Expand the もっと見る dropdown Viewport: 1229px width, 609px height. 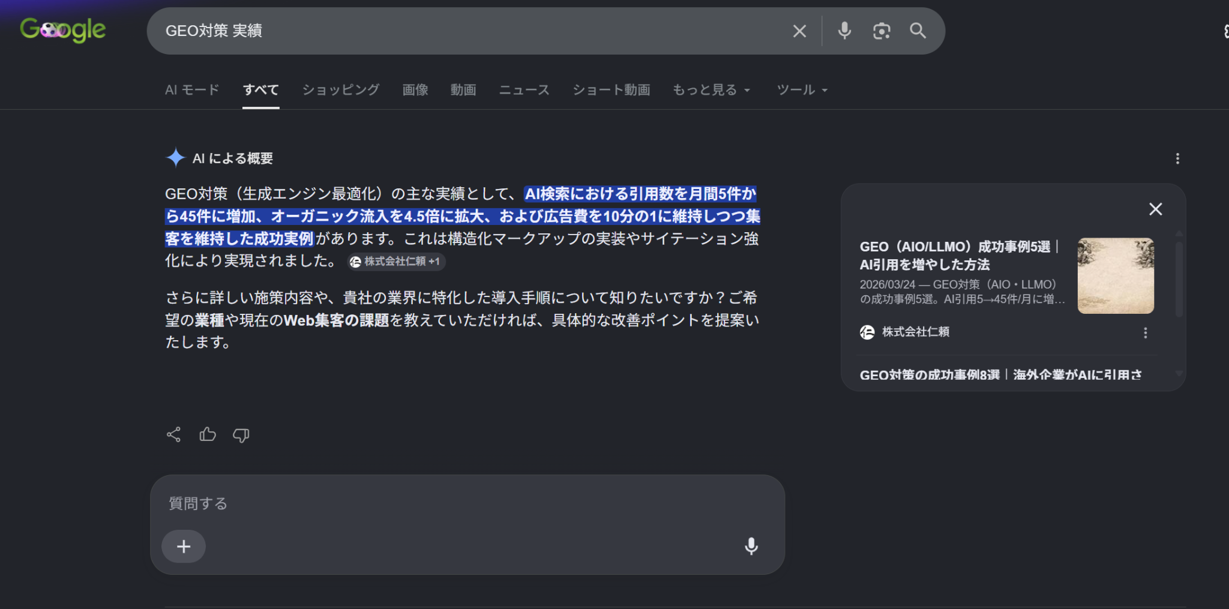coord(712,90)
